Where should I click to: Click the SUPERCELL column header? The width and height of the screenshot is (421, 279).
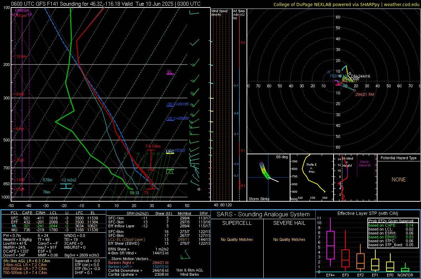tap(237, 223)
